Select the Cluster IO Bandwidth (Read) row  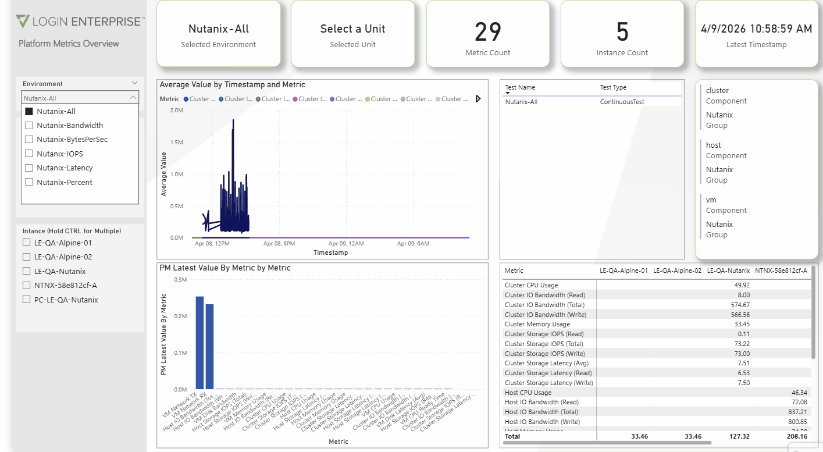pos(657,295)
